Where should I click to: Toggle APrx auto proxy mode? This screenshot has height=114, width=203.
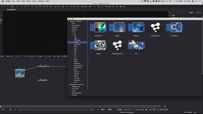[x=162, y=110]
